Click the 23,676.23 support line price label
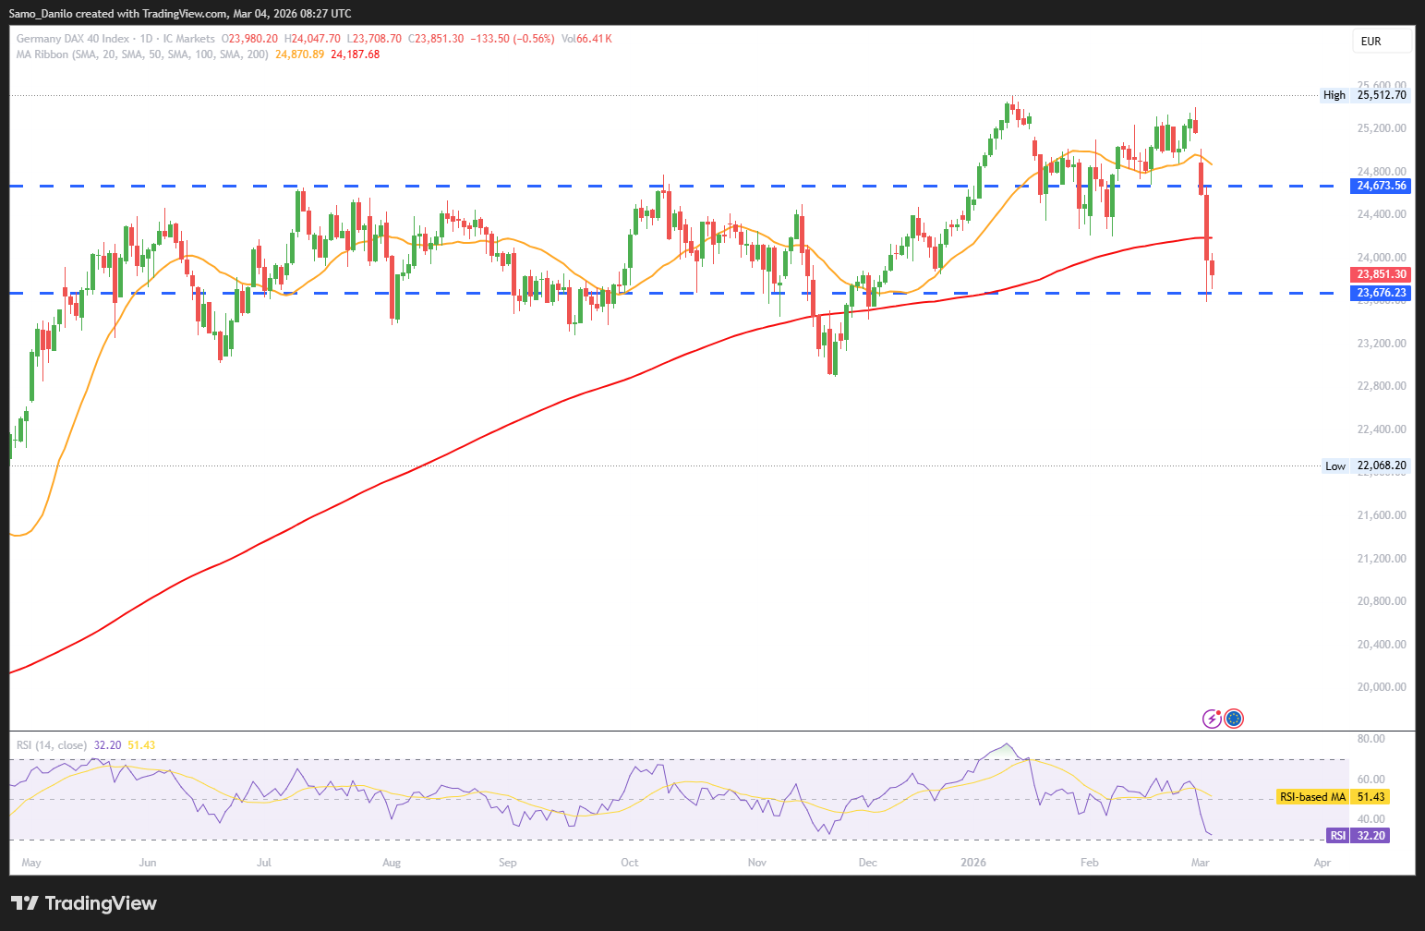This screenshot has height=931, width=1425. click(x=1382, y=293)
